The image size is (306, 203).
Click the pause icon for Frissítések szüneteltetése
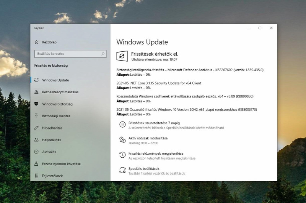pyautogui.click(x=122, y=125)
